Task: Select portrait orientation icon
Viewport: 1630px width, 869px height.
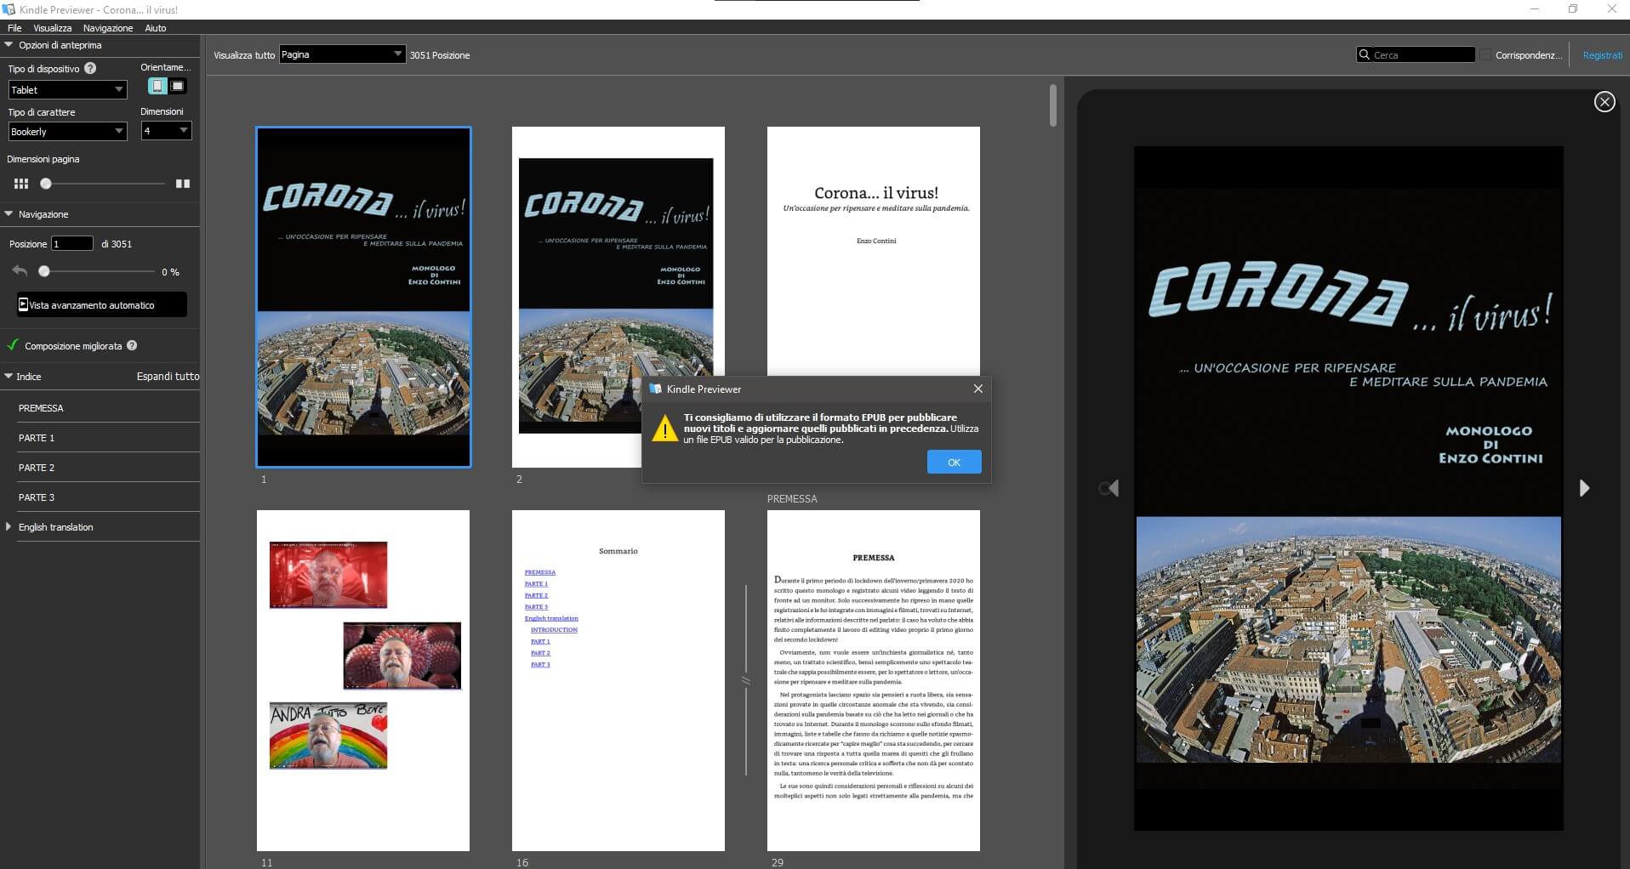Action: pyautogui.click(x=157, y=86)
